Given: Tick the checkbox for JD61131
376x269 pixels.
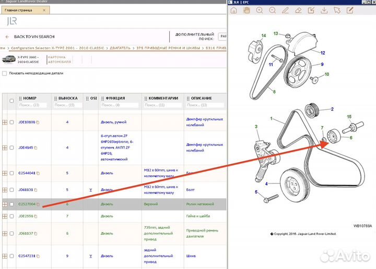Looking at the screenshot, I should [11, 190].
